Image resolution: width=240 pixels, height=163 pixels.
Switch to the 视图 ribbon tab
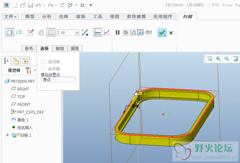click(x=115, y=17)
